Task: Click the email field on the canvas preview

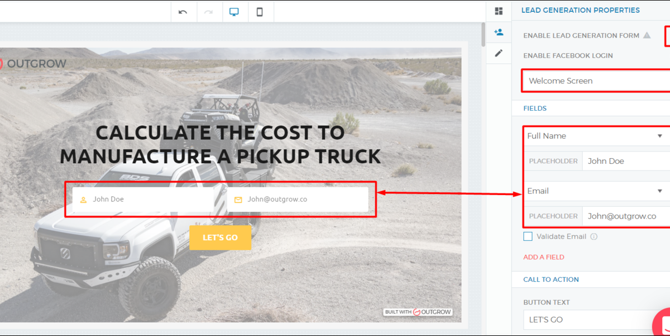Action: [298, 200]
